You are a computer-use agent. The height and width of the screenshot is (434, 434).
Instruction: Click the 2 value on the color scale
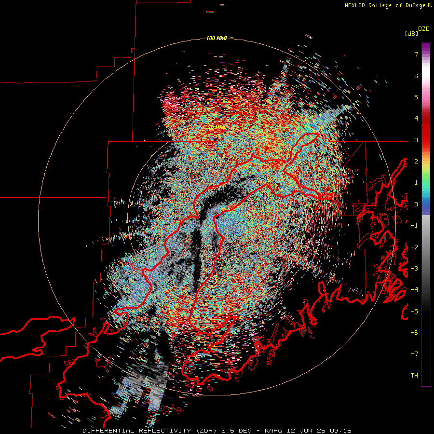(416, 162)
